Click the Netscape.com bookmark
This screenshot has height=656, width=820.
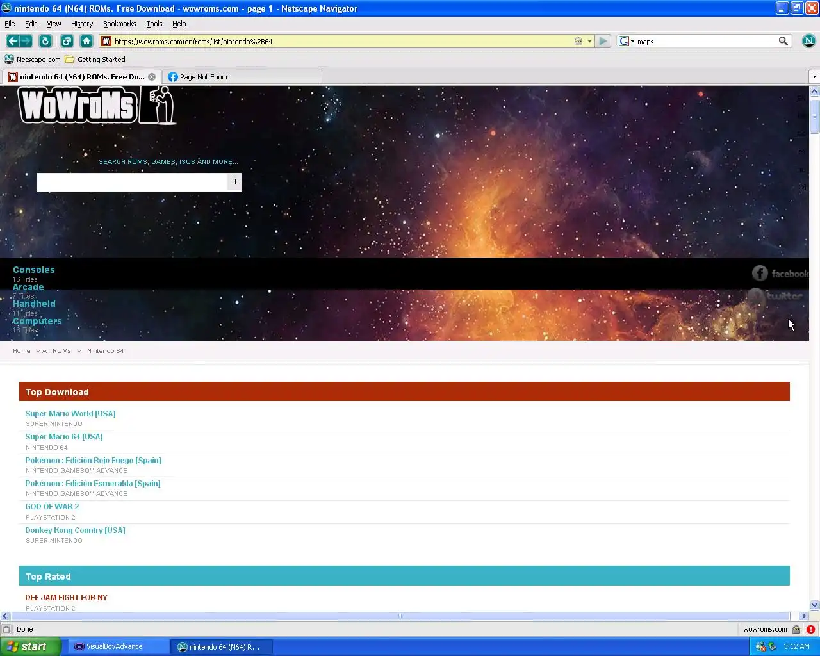(33, 60)
